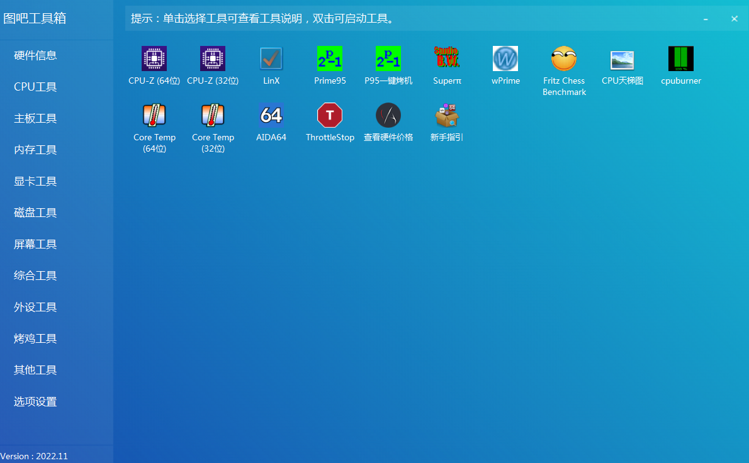Select the Prime95 icon
749x463 pixels.
[330, 59]
